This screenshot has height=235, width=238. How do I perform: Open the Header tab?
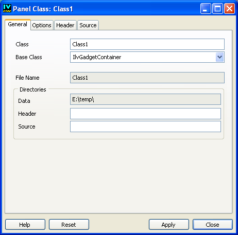(65, 25)
